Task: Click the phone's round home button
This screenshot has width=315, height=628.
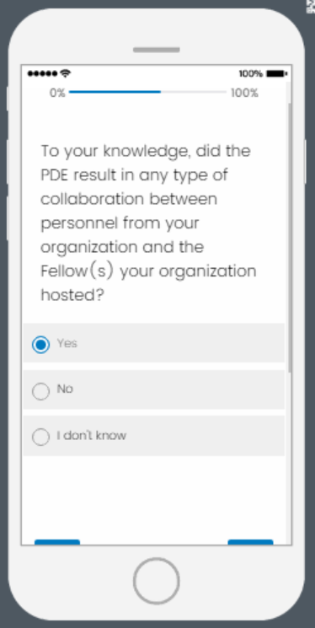Action: pyautogui.click(x=156, y=580)
